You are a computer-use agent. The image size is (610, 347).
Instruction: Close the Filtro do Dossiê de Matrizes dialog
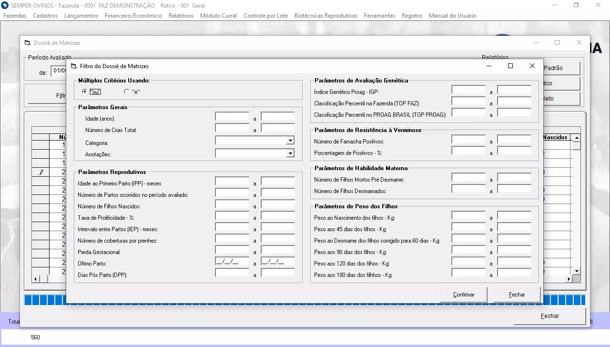pos(532,66)
